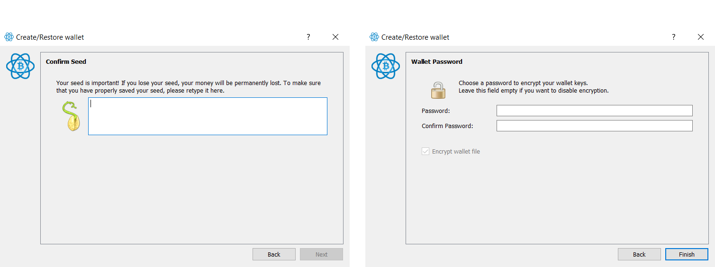Click Finish to complete wallet setup
This screenshot has height=267, width=715.
pyautogui.click(x=686, y=254)
